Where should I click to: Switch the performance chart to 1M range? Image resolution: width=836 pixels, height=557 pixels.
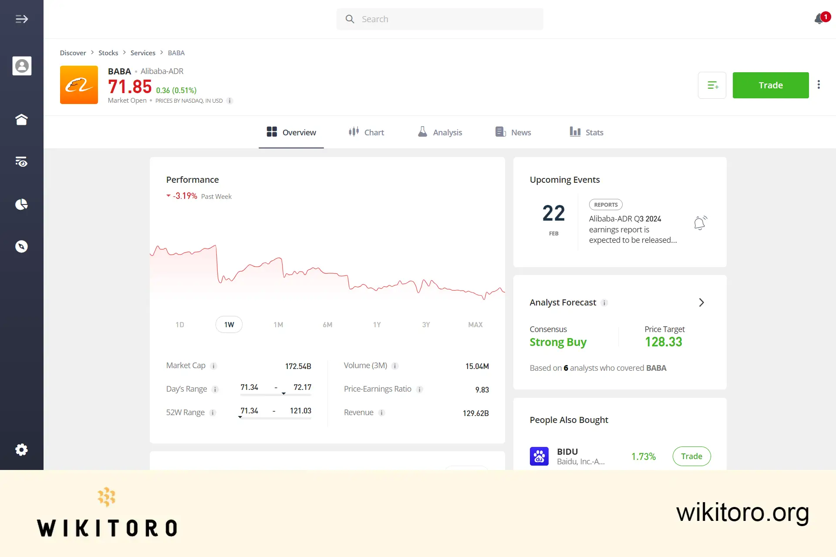[278, 324]
